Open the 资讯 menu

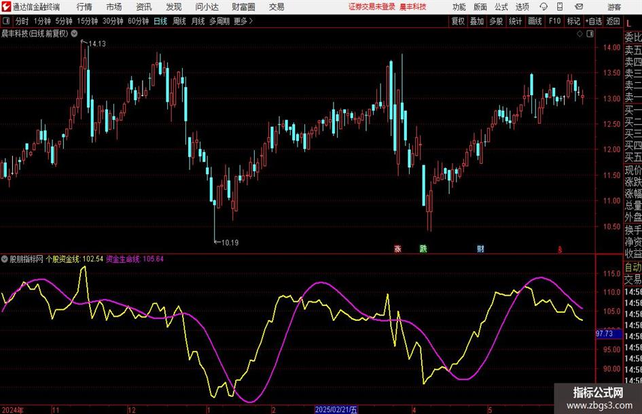point(144,7)
